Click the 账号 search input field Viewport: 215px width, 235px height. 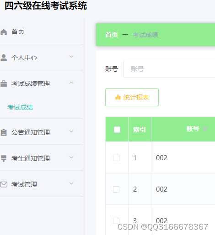coord(169,69)
